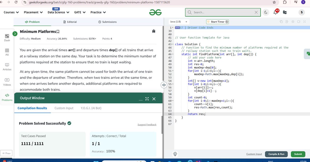Open notifications from the bell icon
Screen dimensions: 310x162
[275, 12]
